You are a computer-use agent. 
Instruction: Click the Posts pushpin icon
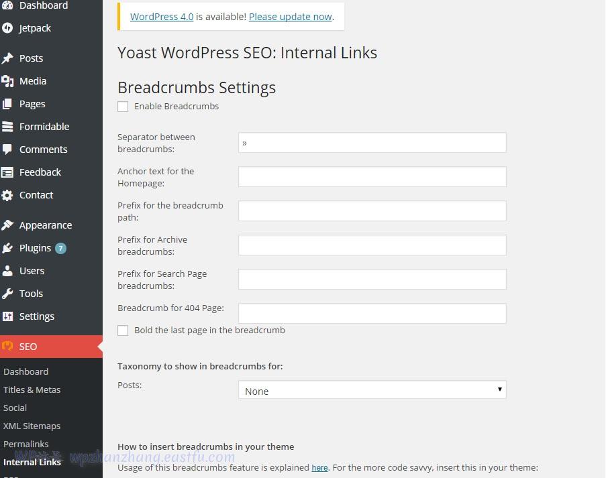[x=7, y=58]
